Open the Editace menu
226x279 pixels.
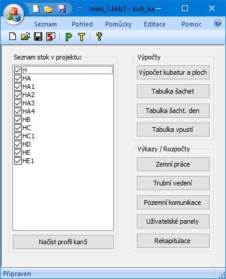pos(154,24)
